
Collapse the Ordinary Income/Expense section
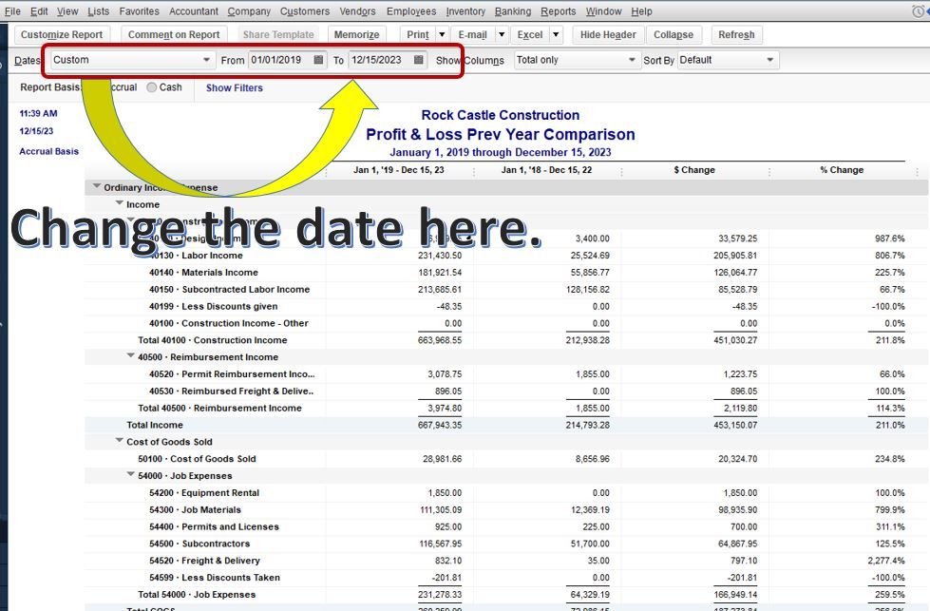[x=96, y=186]
